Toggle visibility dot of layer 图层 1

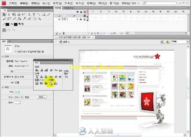click(78, 19)
